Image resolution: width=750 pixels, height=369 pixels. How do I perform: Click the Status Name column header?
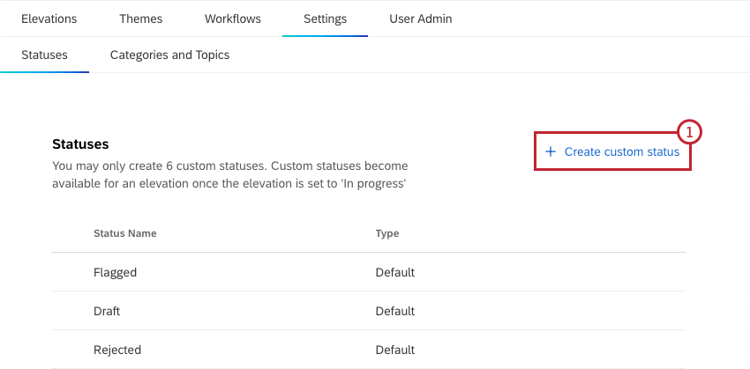(125, 233)
